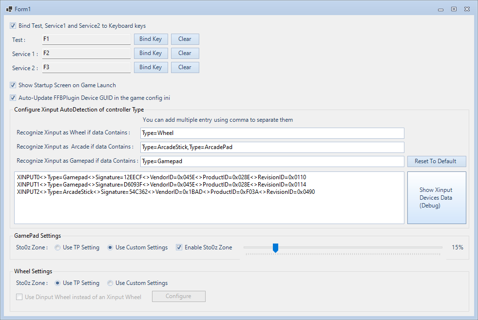The width and height of the screenshot is (478, 320).
Task: Click Bind Key button for Service 1
Action: [x=151, y=53]
